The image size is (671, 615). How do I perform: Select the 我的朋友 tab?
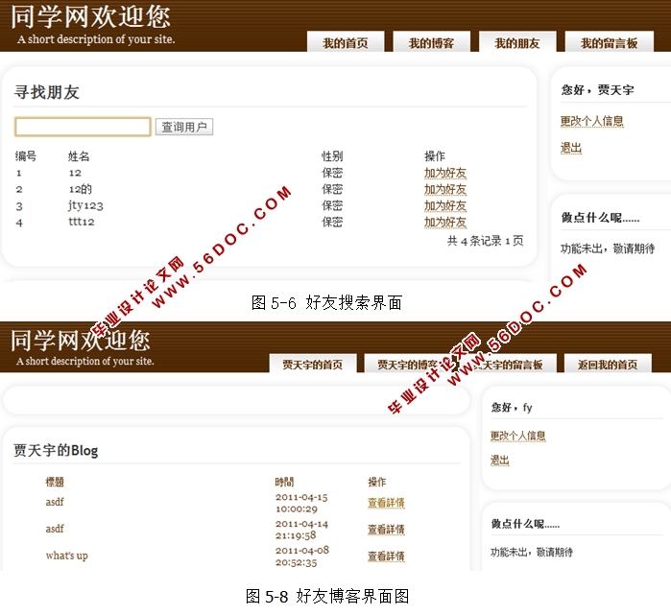click(517, 42)
